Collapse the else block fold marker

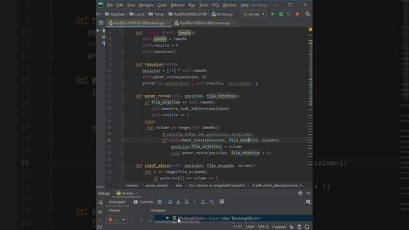click(123, 121)
